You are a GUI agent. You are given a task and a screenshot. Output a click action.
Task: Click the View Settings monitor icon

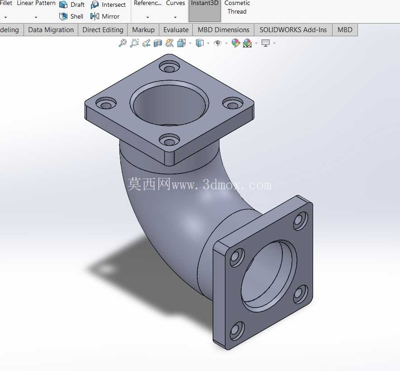click(x=266, y=43)
